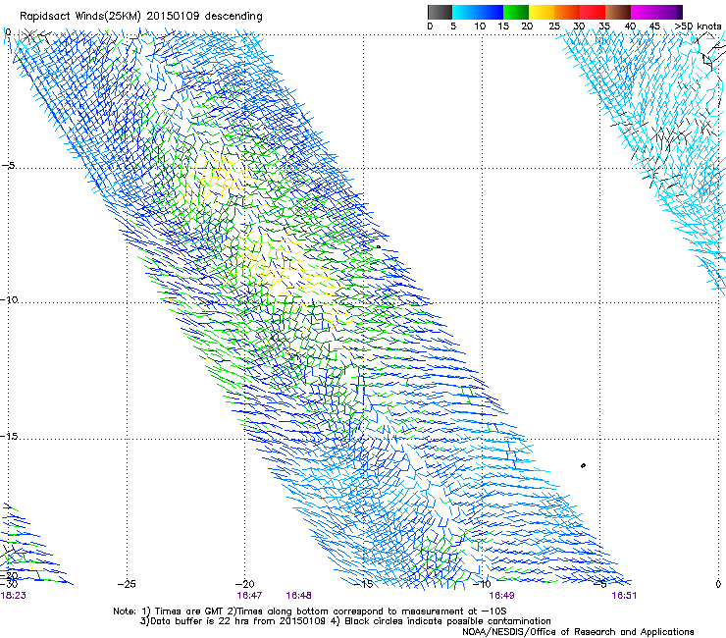Viewport: 726px width, 638px height.
Task: Click the purple '18:23' time stamp
Action: 14,596
